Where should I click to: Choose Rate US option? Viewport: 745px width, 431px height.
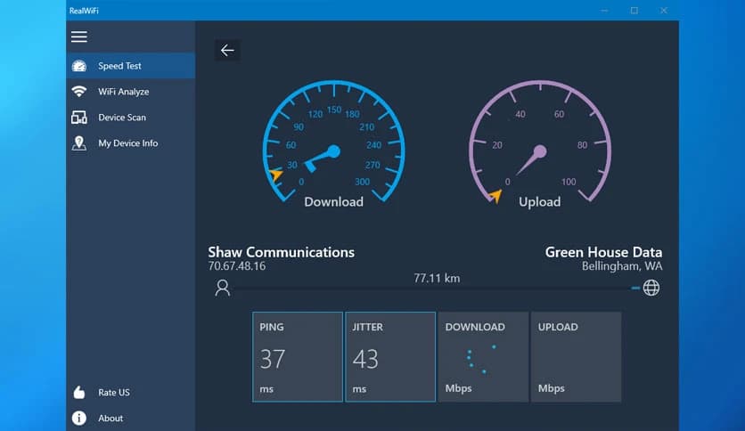tap(131, 392)
